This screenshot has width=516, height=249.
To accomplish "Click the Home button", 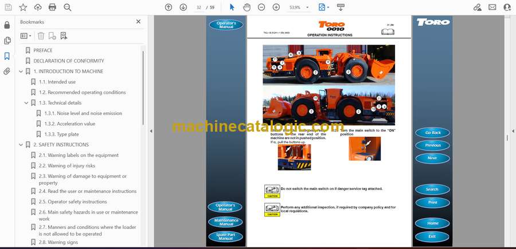I will [432, 223].
